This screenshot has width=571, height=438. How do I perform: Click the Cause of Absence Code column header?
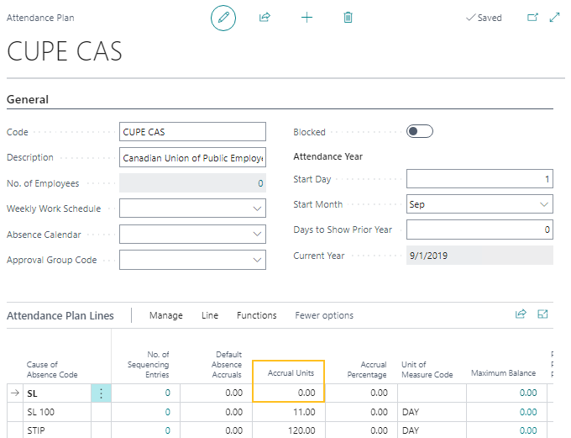(52, 369)
